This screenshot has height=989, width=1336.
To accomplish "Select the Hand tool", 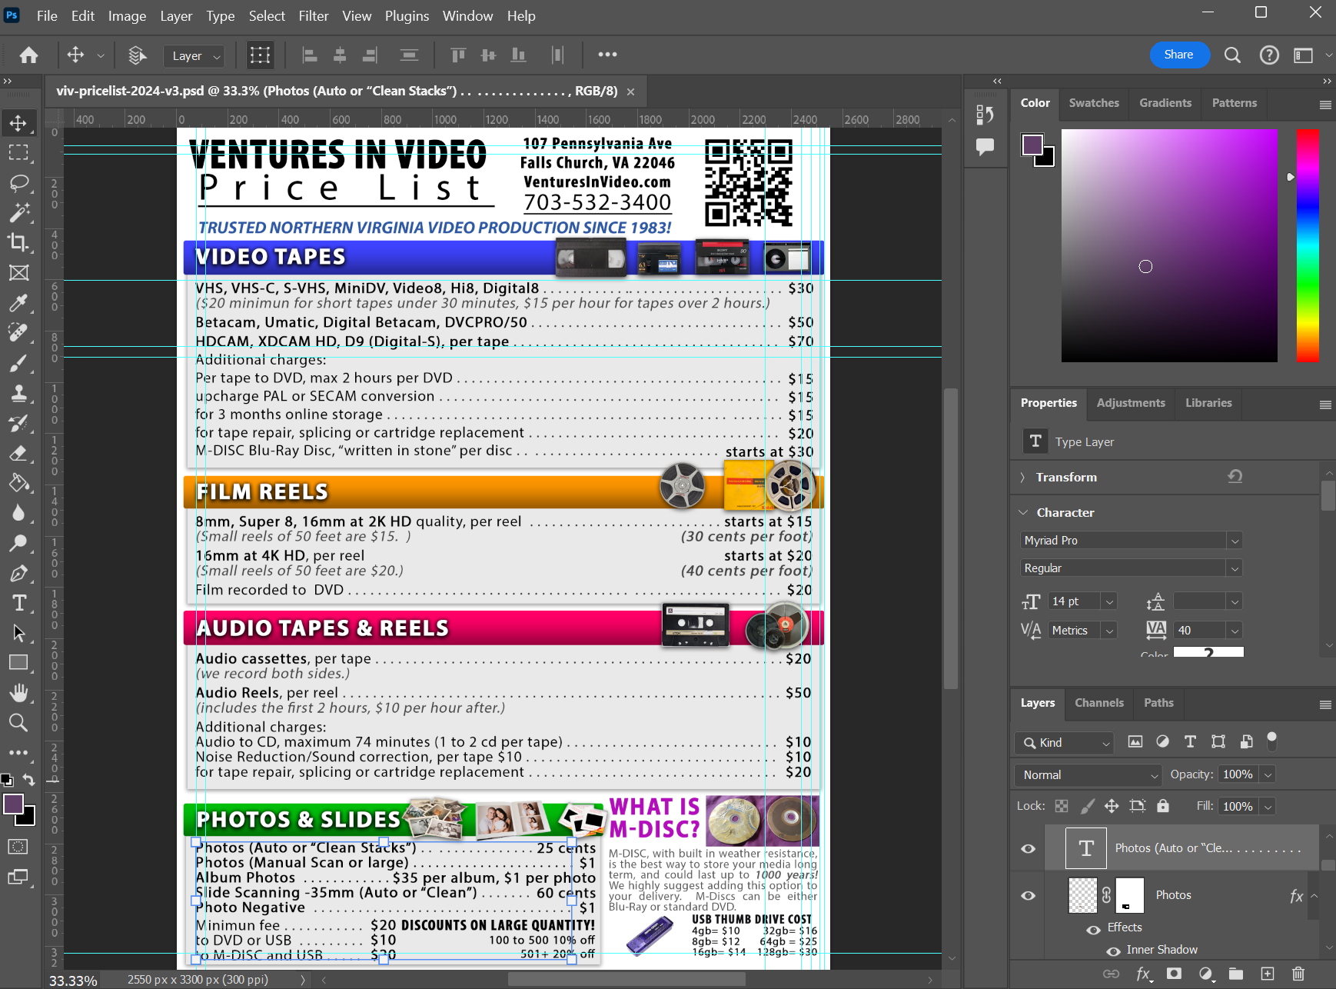I will point(18,693).
